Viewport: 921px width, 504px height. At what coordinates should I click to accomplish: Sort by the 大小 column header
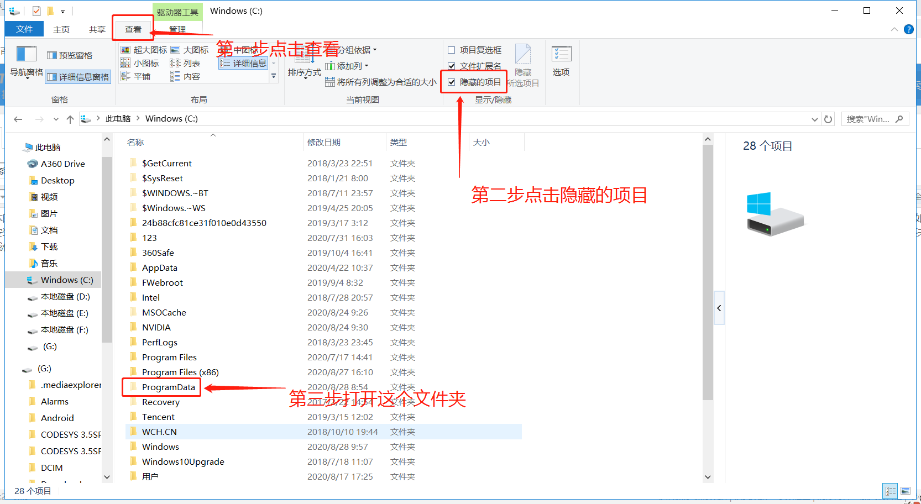482,142
